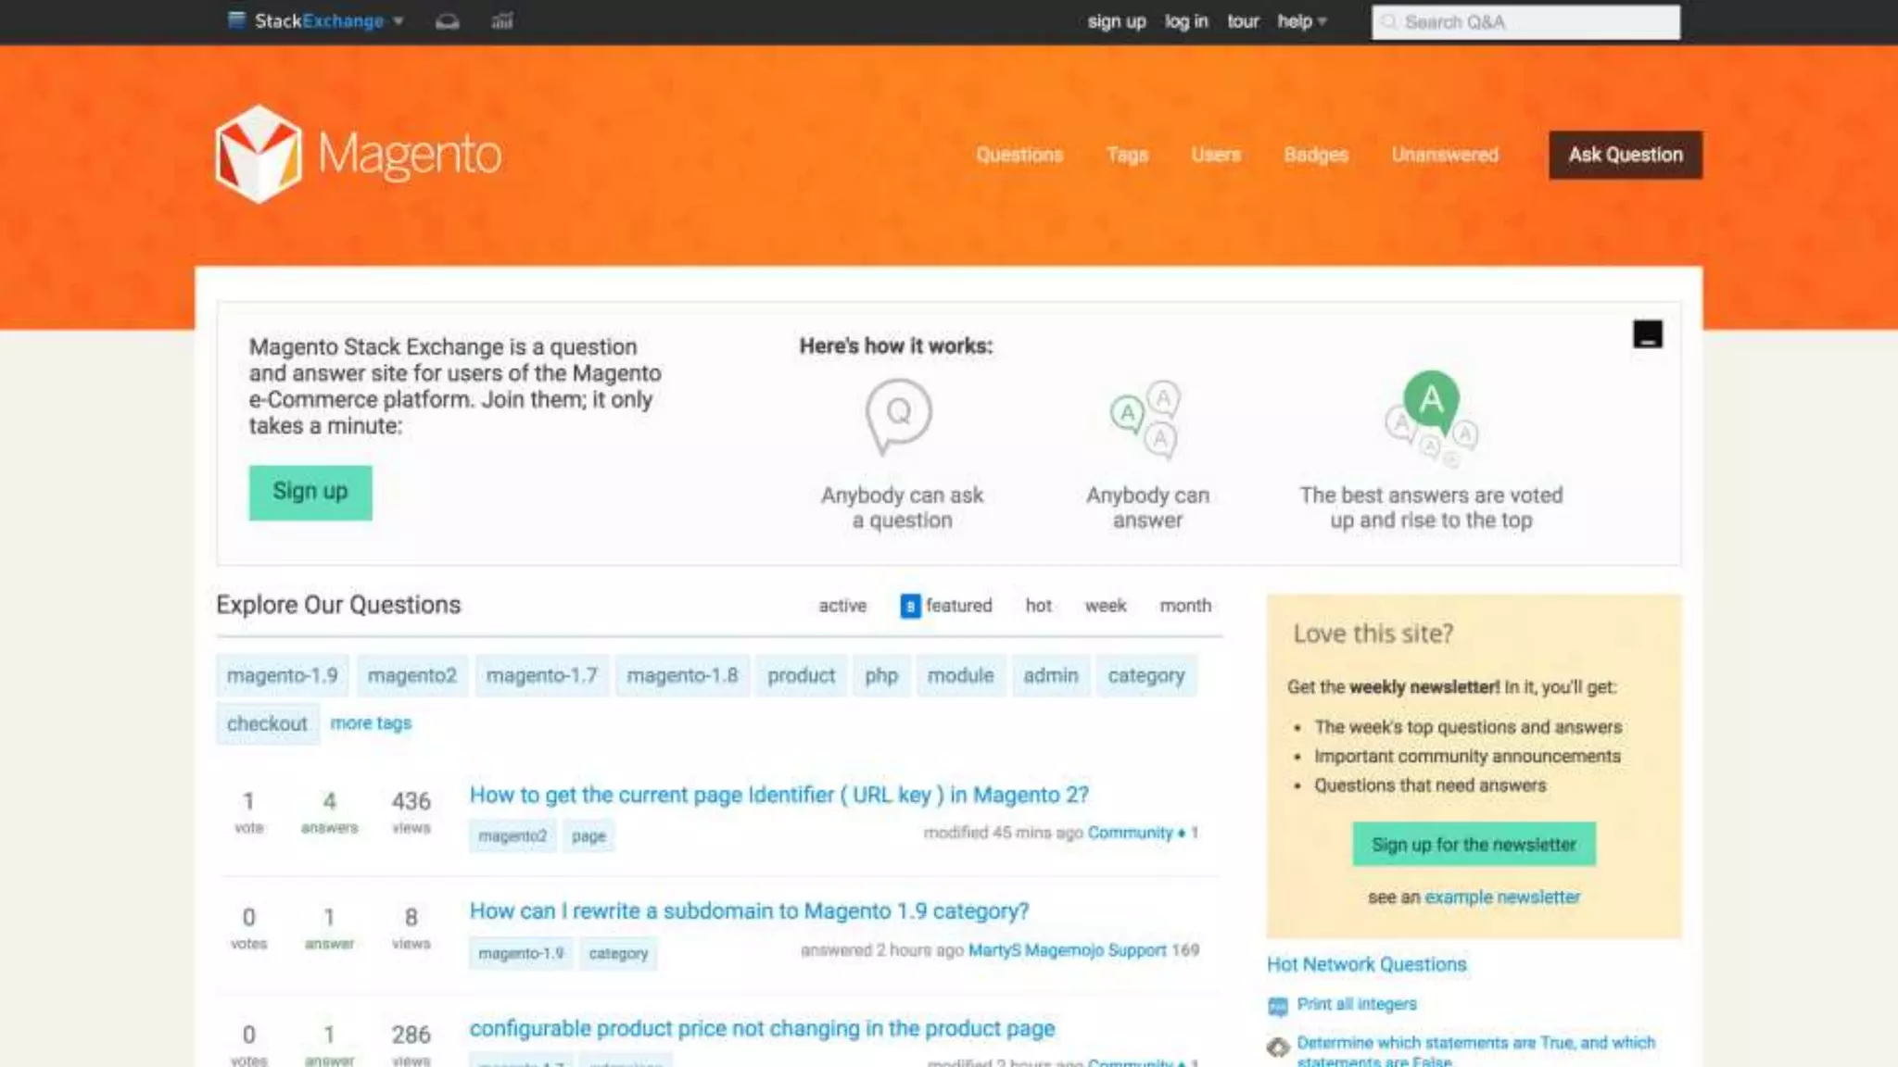Open the achievements chart icon in top bar
1898x1067 pixels.
pyautogui.click(x=501, y=21)
